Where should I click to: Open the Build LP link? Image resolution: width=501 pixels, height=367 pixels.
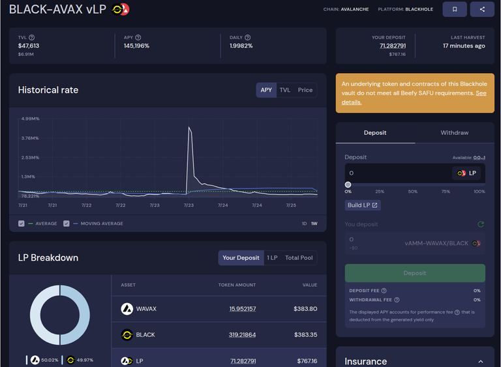coord(363,205)
